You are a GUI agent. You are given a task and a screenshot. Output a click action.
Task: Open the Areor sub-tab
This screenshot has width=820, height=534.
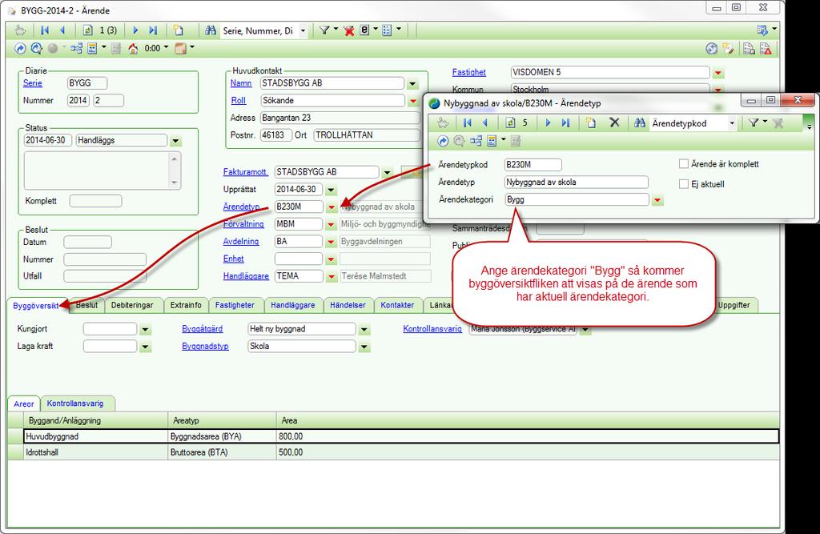point(23,404)
